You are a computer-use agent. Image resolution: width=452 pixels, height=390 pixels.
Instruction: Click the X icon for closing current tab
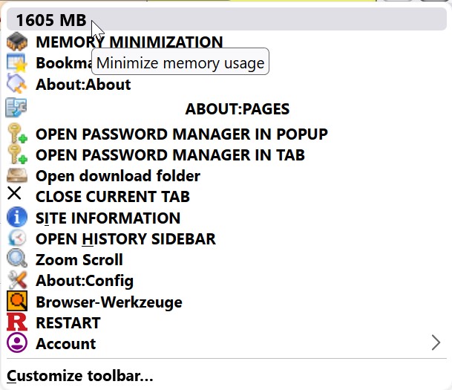tap(15, 195)
